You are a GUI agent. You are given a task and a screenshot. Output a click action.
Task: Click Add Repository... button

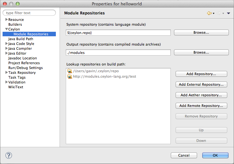[201, 74]
